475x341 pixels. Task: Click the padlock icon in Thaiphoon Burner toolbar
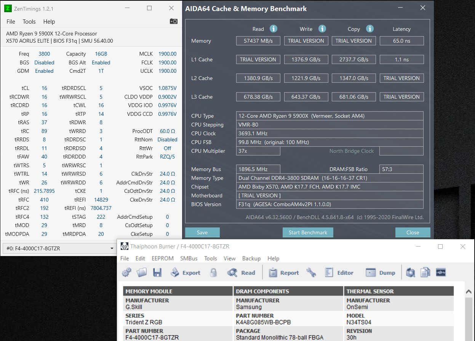[x=213, y=272]
